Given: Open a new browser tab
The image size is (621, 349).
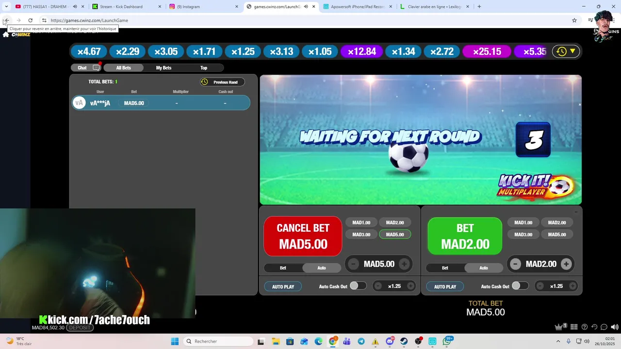Looking at the screenshot, I should pos(479,7).
